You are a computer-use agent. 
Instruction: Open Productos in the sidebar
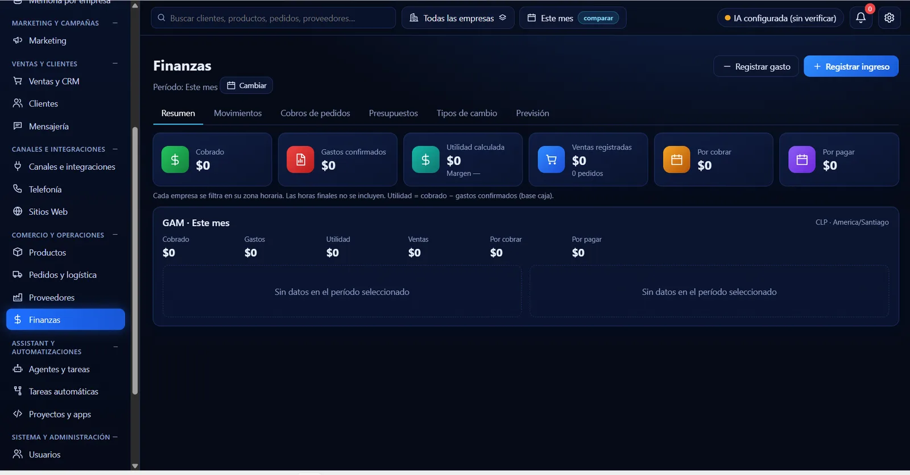coord(65,252)
